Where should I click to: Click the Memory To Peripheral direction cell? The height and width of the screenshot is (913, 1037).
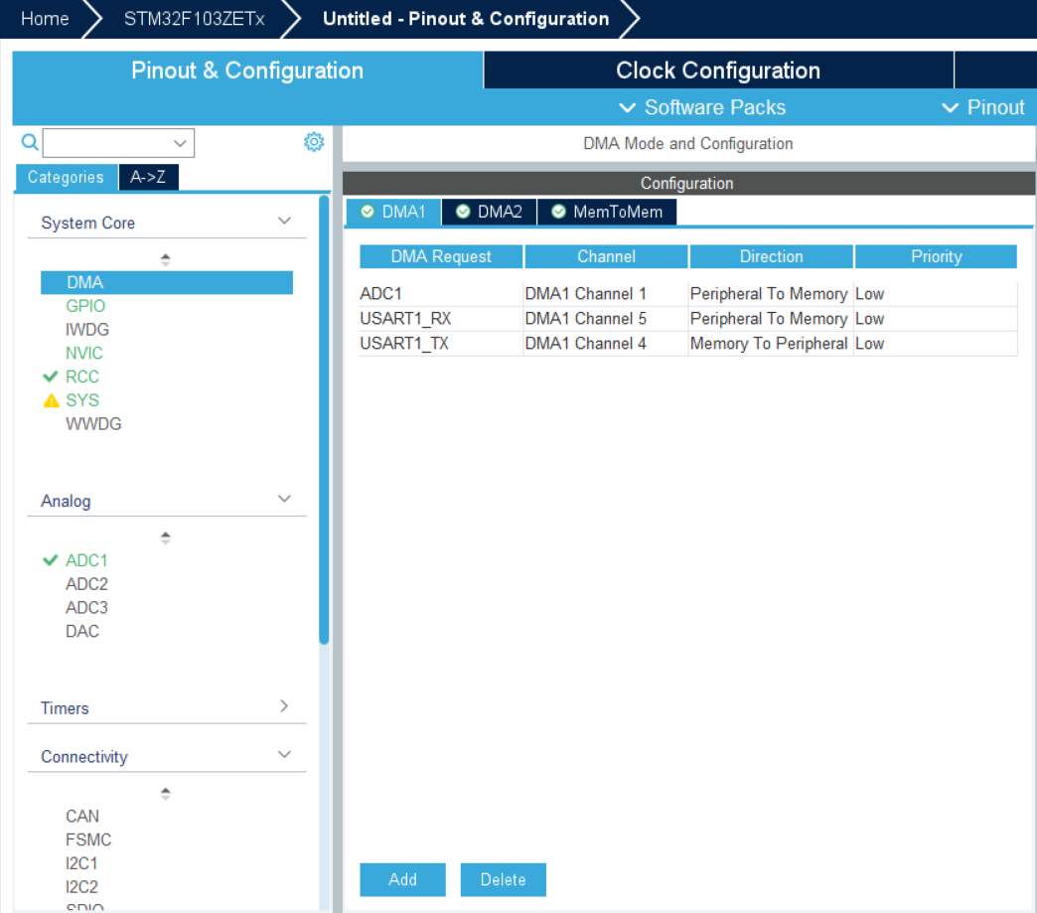point(771,344)
